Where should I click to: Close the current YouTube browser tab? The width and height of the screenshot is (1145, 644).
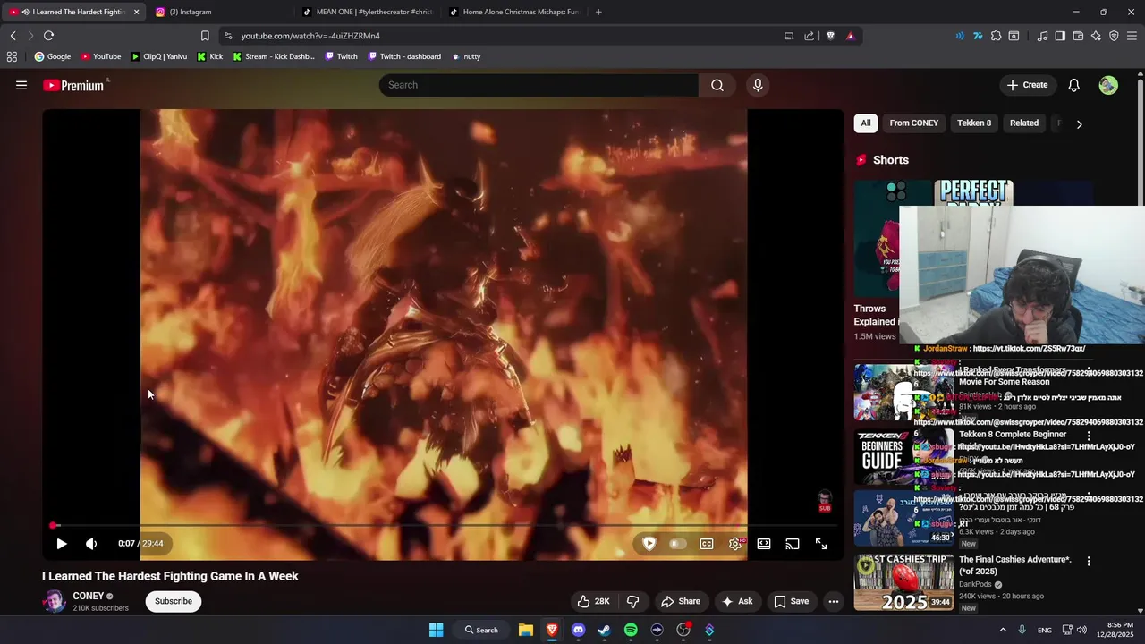(136, 12)
